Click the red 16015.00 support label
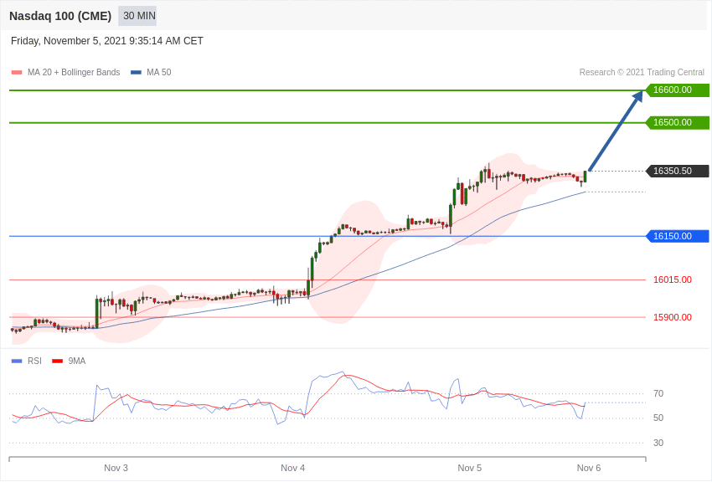This screenshot has height=482, width=712. coord(672,280)
